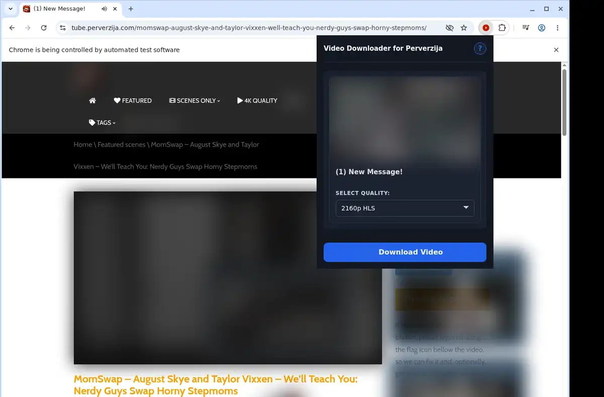Expand the TAGS menu
The width and height of the screenshot is (604, 397).
(102, 123)
